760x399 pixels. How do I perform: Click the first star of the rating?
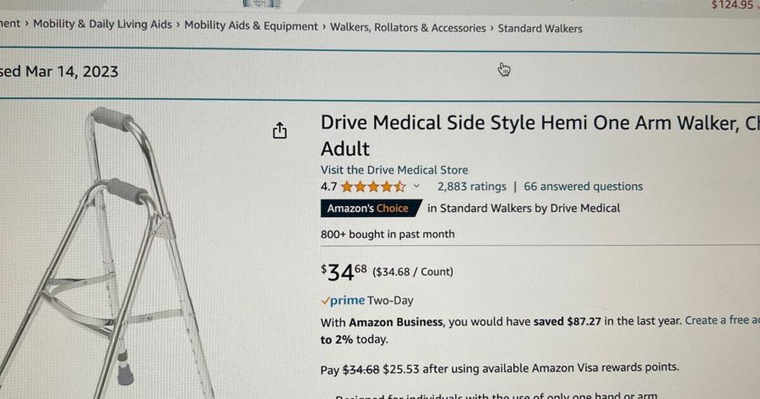pos(347,186)
